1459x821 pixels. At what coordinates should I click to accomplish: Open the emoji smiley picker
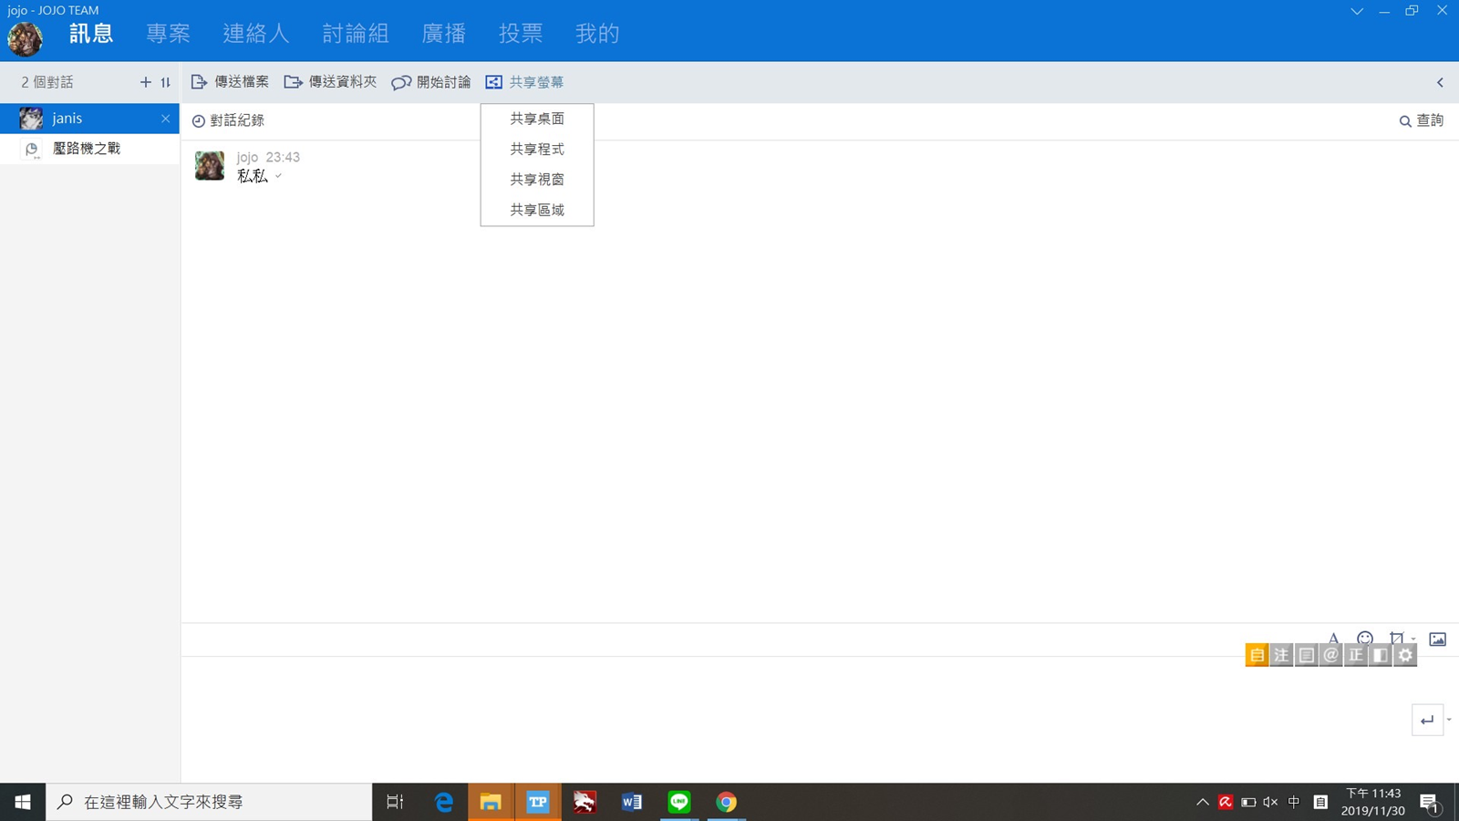pos(1364,639)
